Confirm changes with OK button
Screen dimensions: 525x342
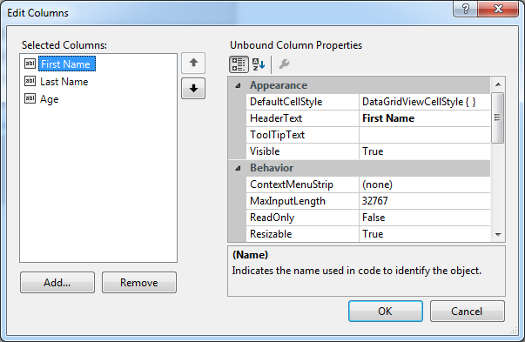tap(386, 312)
